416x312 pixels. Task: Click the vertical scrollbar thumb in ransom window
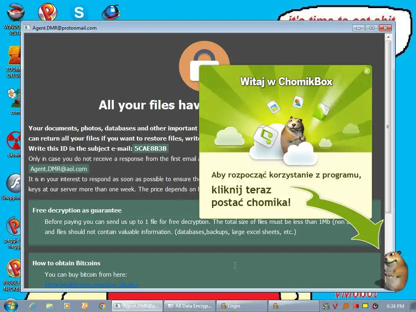388,126
